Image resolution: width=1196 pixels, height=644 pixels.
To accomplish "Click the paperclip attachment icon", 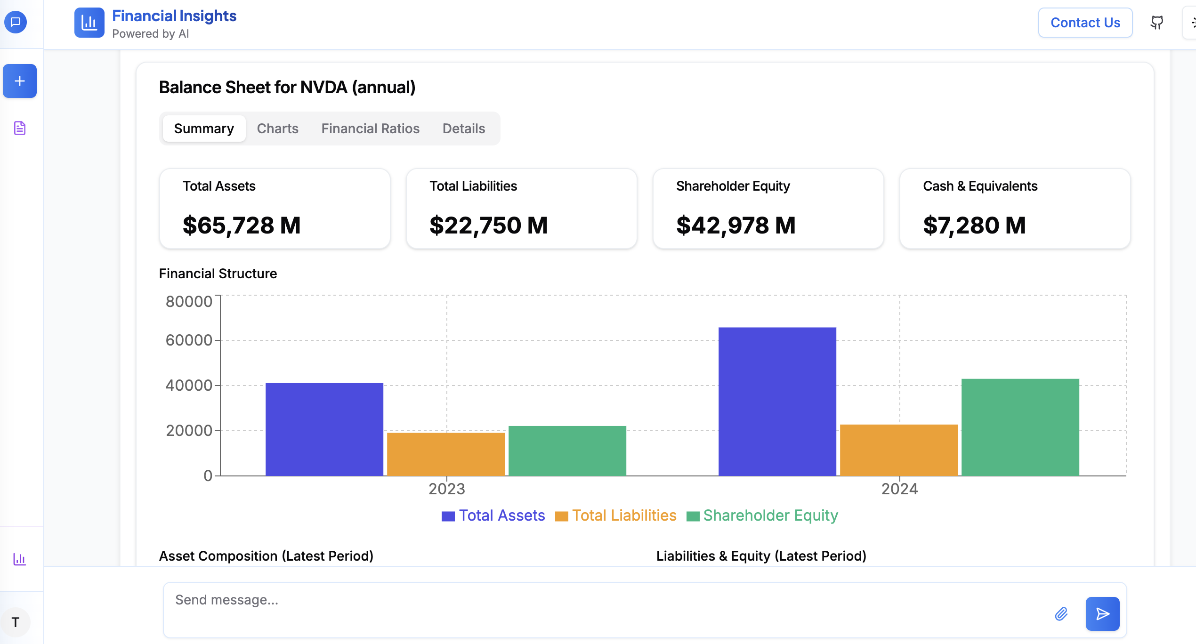I will [x=1061, y=614].
